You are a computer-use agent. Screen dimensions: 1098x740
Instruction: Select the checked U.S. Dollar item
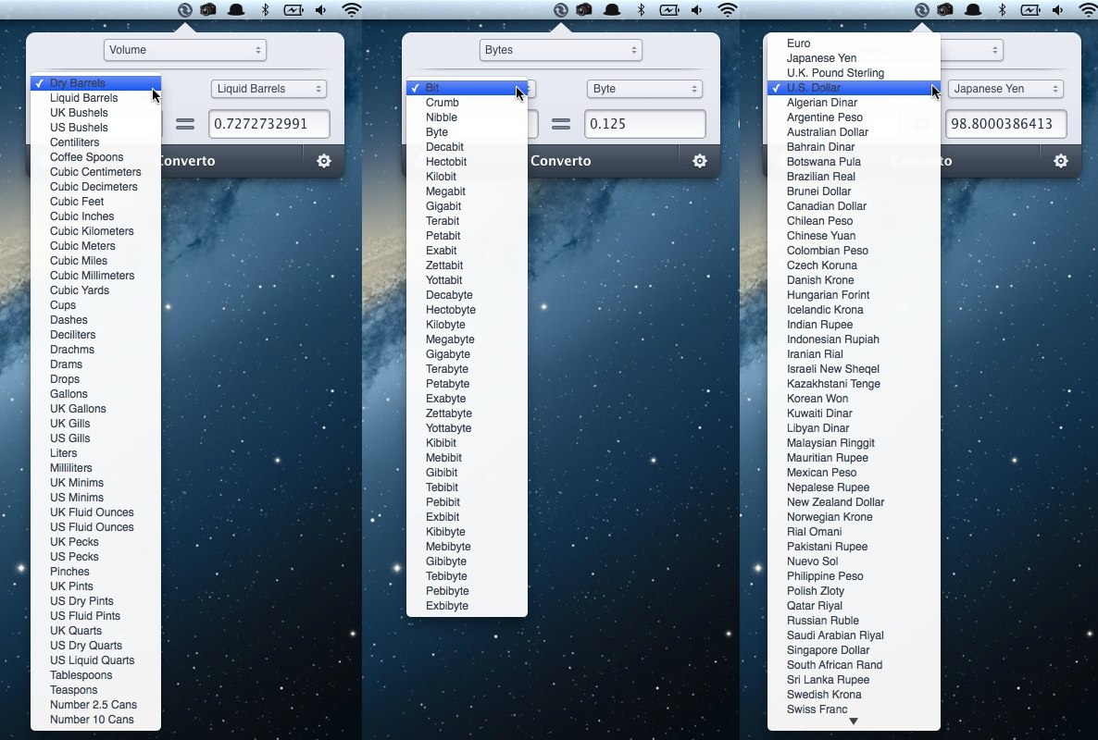tap(854, 88)
